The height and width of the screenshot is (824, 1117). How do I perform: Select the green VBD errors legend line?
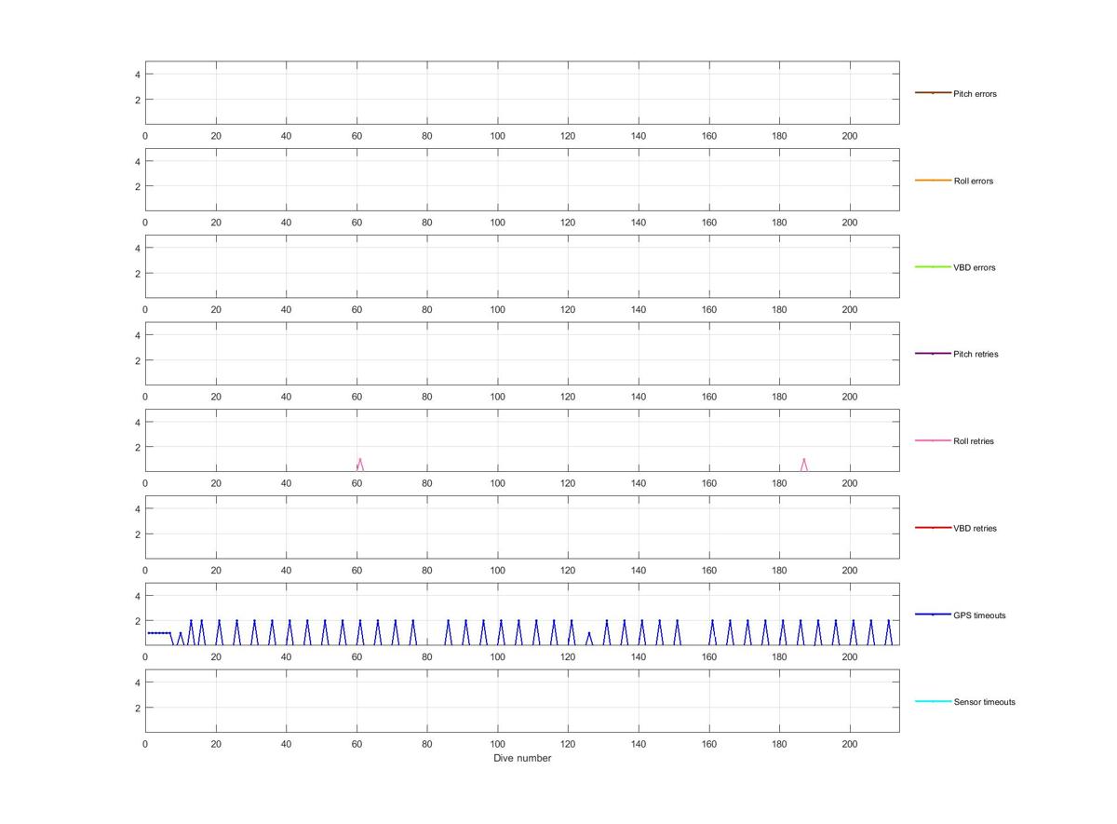pyautogui.click(x=933, y=266)
